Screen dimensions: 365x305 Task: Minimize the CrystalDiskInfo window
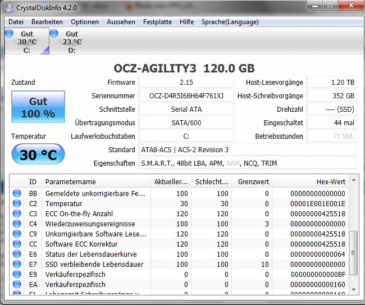click(x=315, y=6)
